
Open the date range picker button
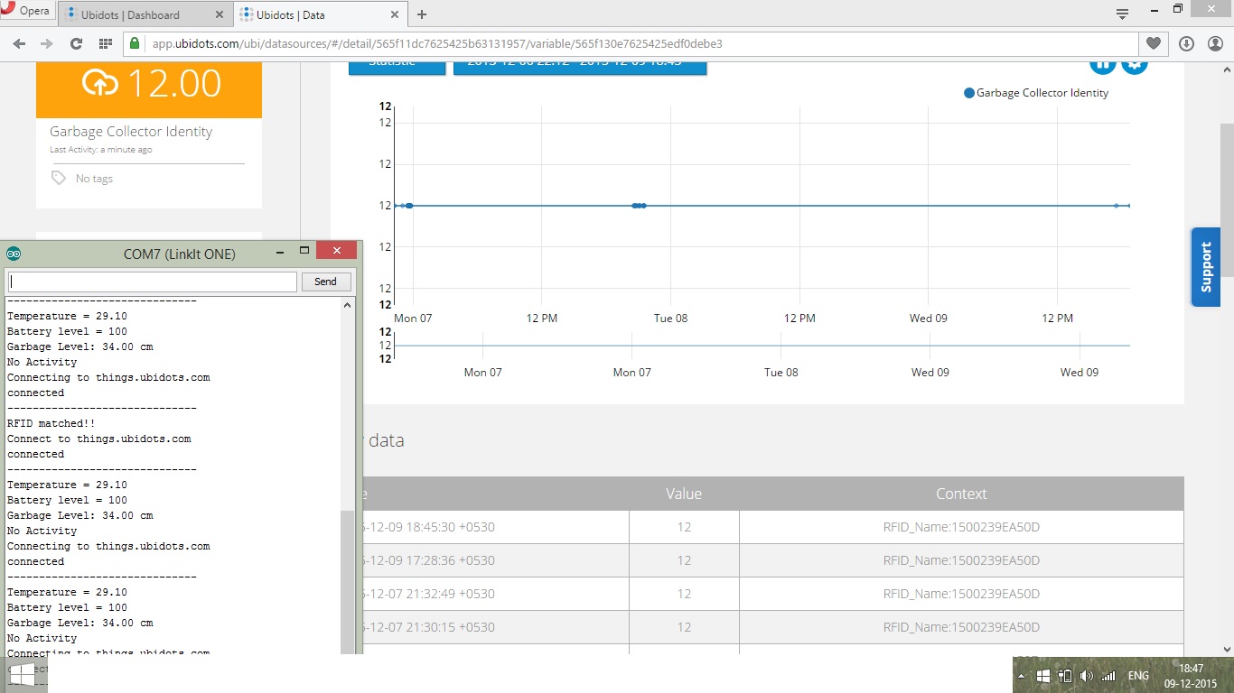point(579,68)
